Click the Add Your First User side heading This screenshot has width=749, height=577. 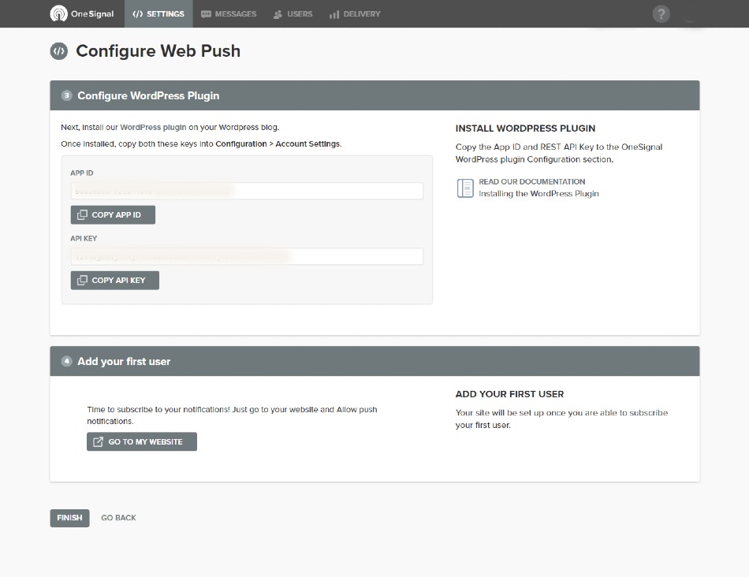tap(509, 394)
